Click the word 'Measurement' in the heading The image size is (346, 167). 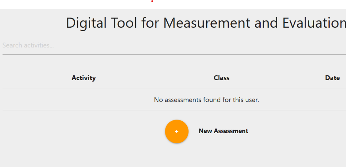[207, 23]
